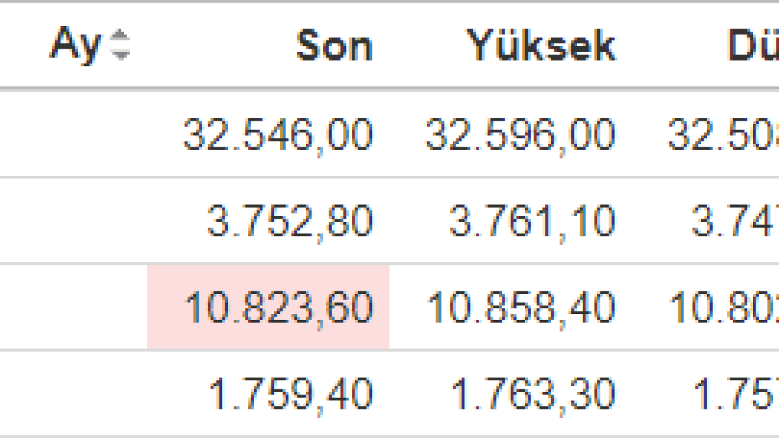This screenshot has width=779, height=438.
Task: Click the partially visible Dü column header
Action: (753, 46)
